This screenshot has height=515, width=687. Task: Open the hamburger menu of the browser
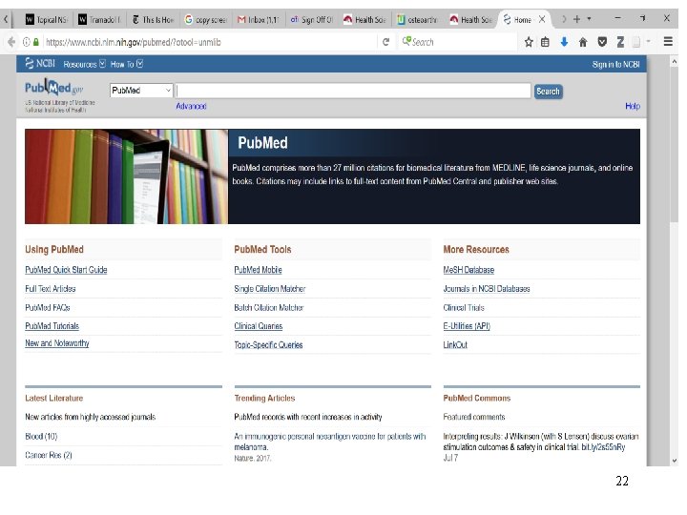click(668, 42)
